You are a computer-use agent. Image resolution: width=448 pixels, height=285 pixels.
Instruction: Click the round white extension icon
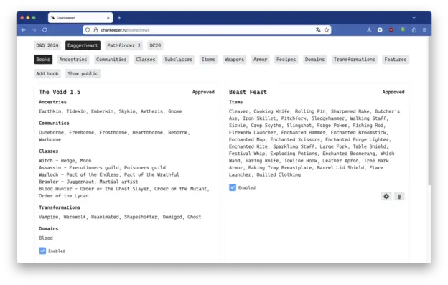[x=380, y=30]
